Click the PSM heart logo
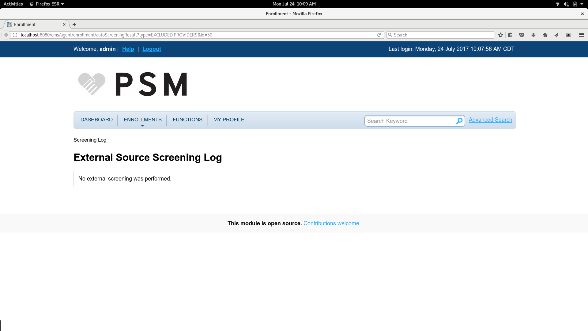588x331 pixels. (x=91, y=83)
